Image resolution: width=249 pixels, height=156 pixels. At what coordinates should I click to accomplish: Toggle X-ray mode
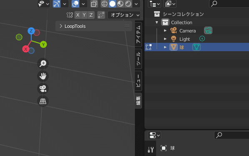pyautogui.click(x=94, y=4)
